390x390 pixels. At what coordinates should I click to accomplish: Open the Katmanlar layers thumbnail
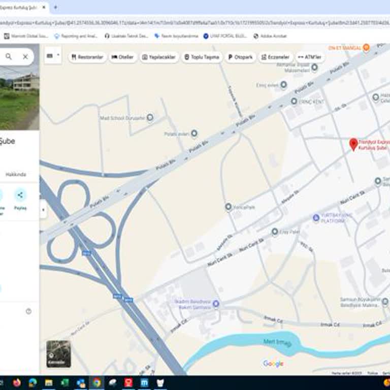pyautogui.click(x=58, y=354)
